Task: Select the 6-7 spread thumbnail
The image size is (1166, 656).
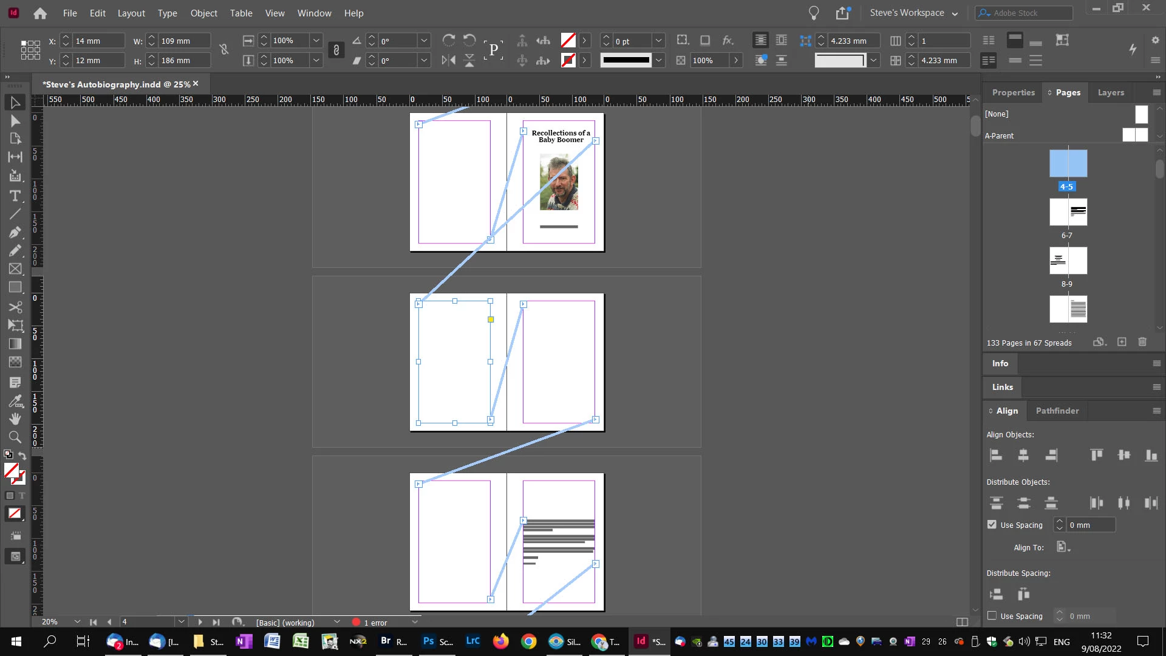Action: coord(1068,213)
